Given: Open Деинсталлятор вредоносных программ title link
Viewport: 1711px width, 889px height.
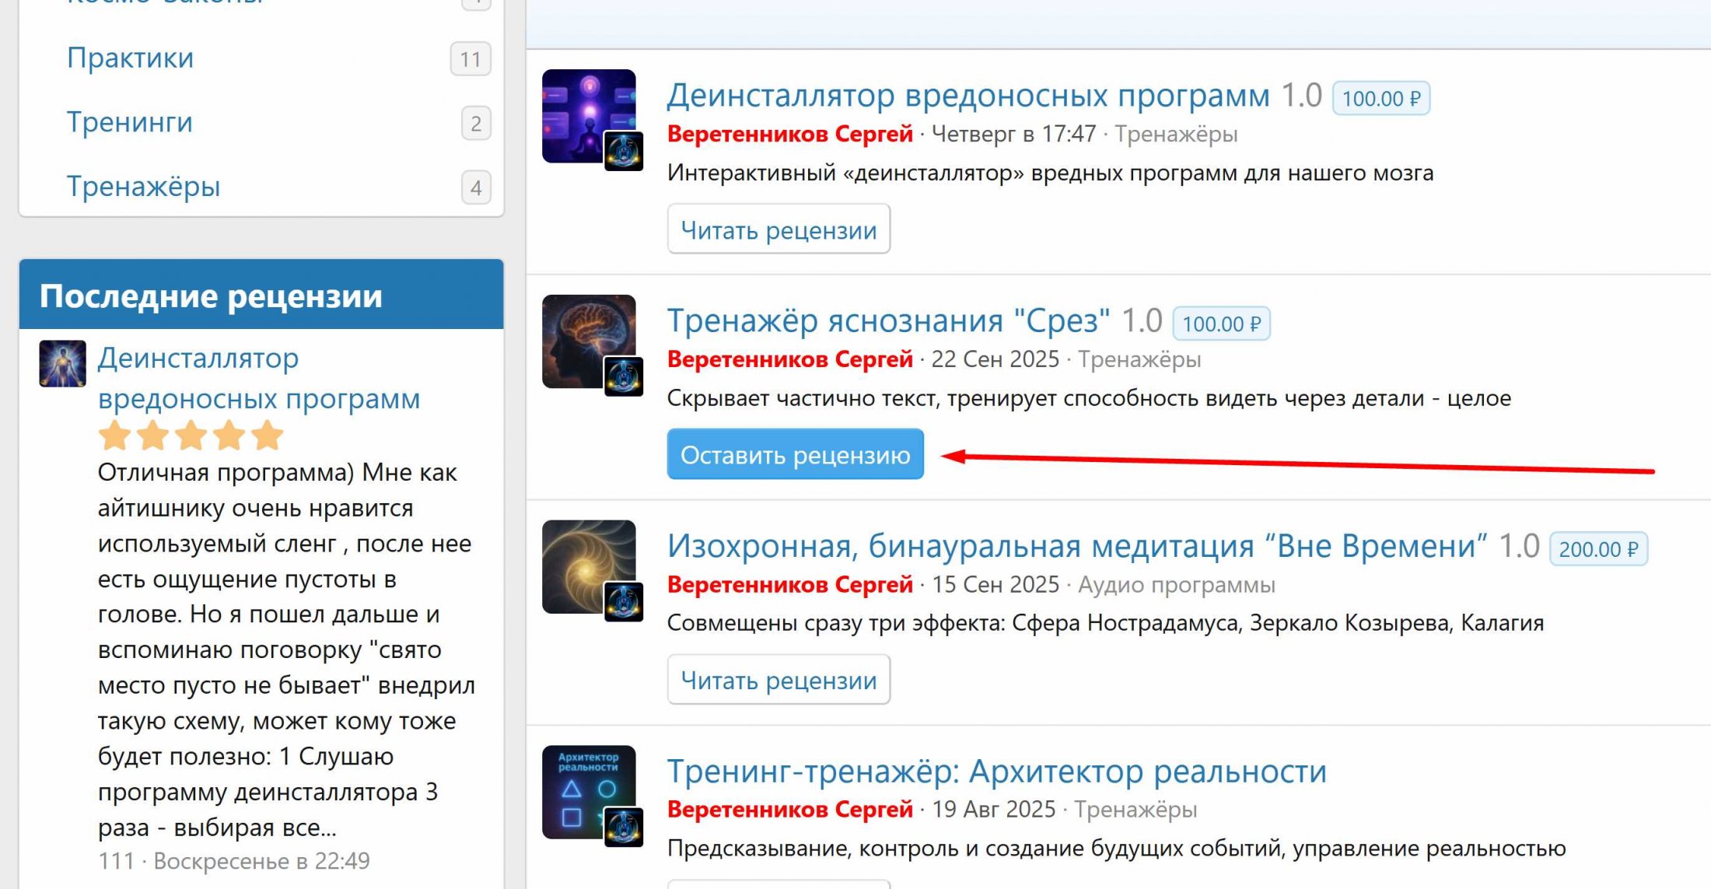Looking at the screenshot, I should tap(967, 96).
